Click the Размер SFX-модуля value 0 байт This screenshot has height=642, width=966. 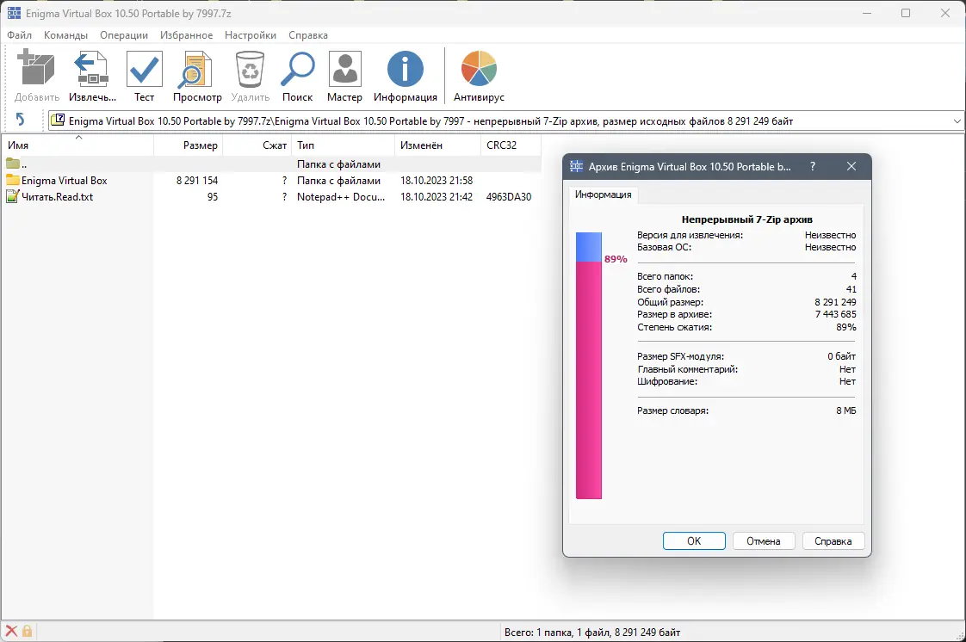[841, 356]
